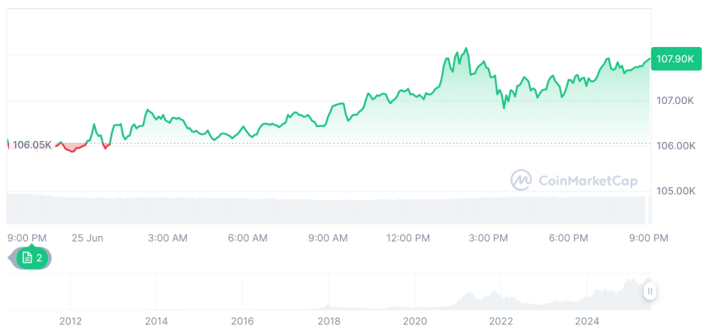Select 2014 on the history navigator
The image size is (710, 331).
coord(156,320)
